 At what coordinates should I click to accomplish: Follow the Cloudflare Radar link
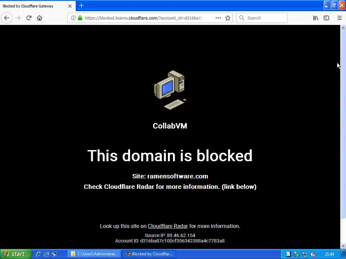coord(168,226)
